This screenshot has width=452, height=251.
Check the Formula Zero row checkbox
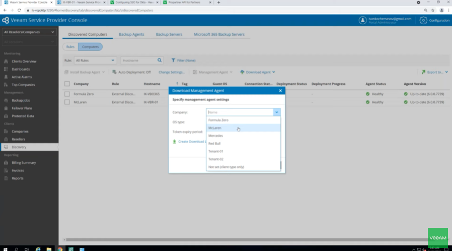tap(67, 94)
